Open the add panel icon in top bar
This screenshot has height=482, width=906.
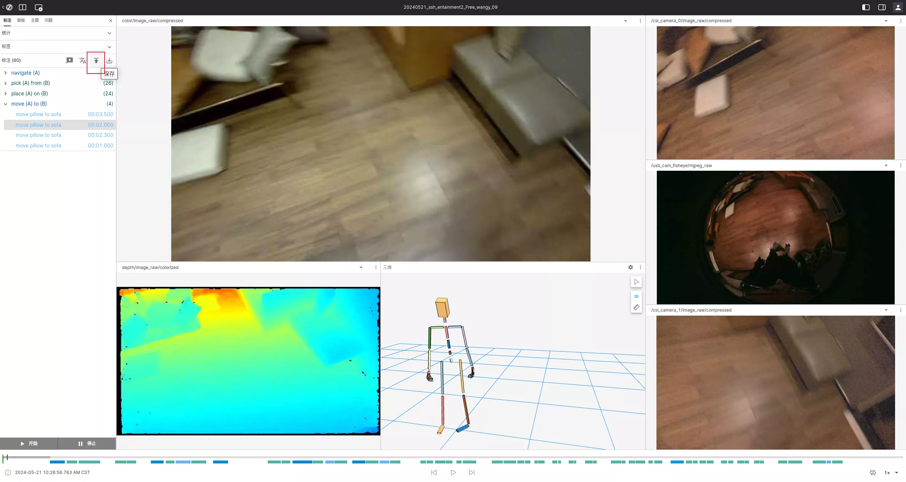pos(39,7)
